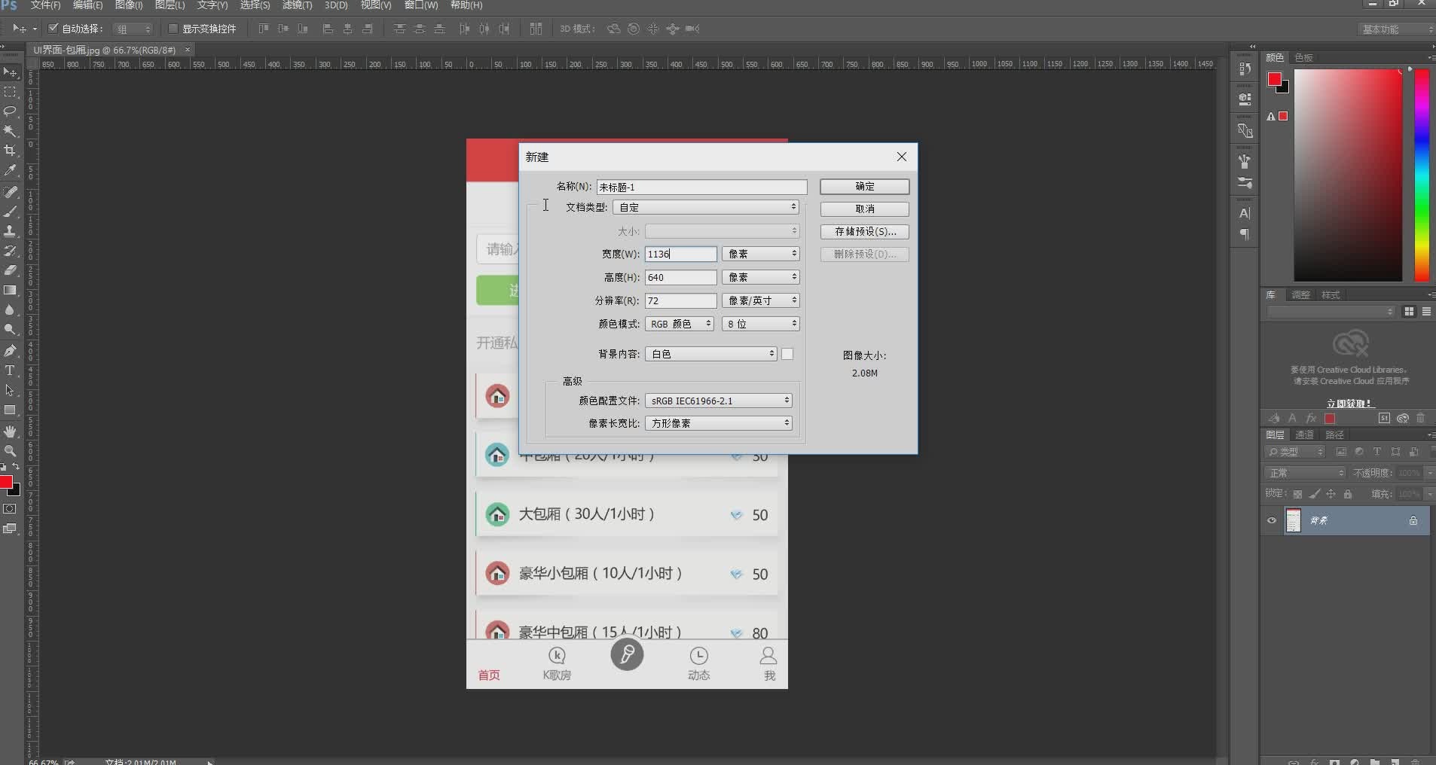The image size is (1436, 765).
Task: Toggle the Auto-Select checkbox
Action: coord(53,29)
